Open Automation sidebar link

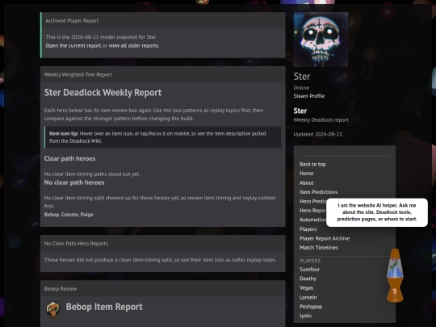click(x=312, y=220)
